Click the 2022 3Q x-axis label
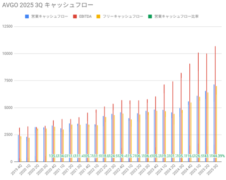 (110, 169)
